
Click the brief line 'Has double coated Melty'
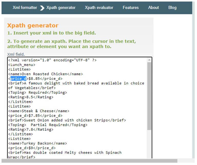point(65,153)
